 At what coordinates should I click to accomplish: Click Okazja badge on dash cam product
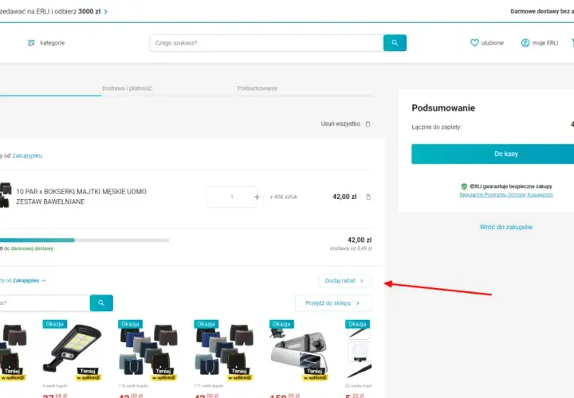(281, 324)
